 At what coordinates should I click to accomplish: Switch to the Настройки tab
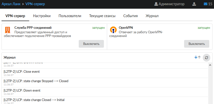point(42,16)
